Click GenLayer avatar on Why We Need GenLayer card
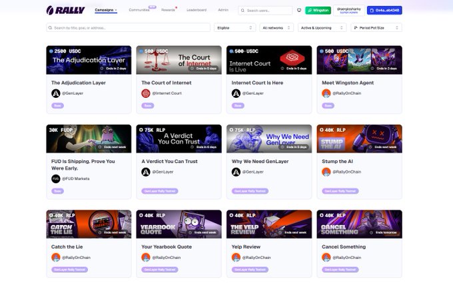453x285 pixels. (236, 172)
